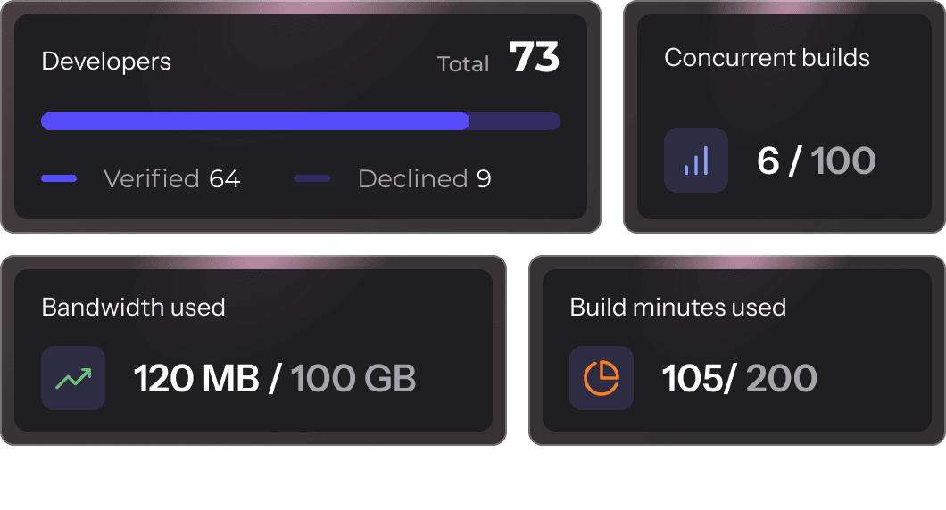Select the Declined 9 legend label
Viewport: 946px width, 510px height.
pyautogui.click(x=424, y=179)
